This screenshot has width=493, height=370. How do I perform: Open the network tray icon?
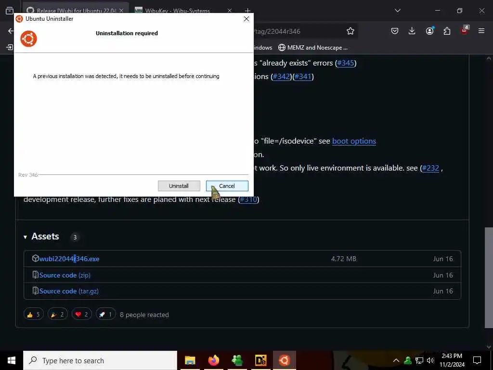419,360
